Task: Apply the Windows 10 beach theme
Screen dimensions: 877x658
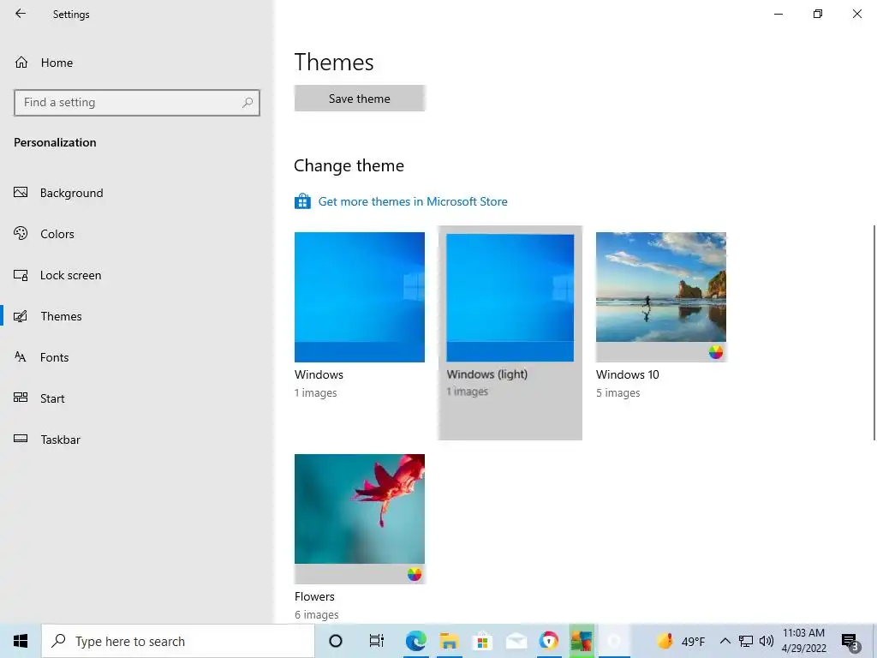Action: [661, 297]
